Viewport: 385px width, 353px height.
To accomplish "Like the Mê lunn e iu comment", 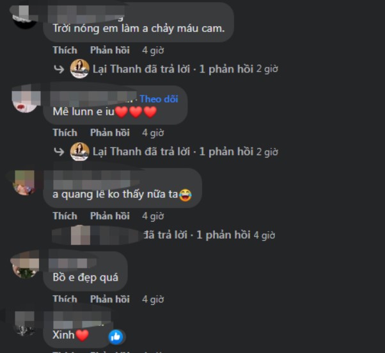I will pyautogui.click(x=65, y=133).
